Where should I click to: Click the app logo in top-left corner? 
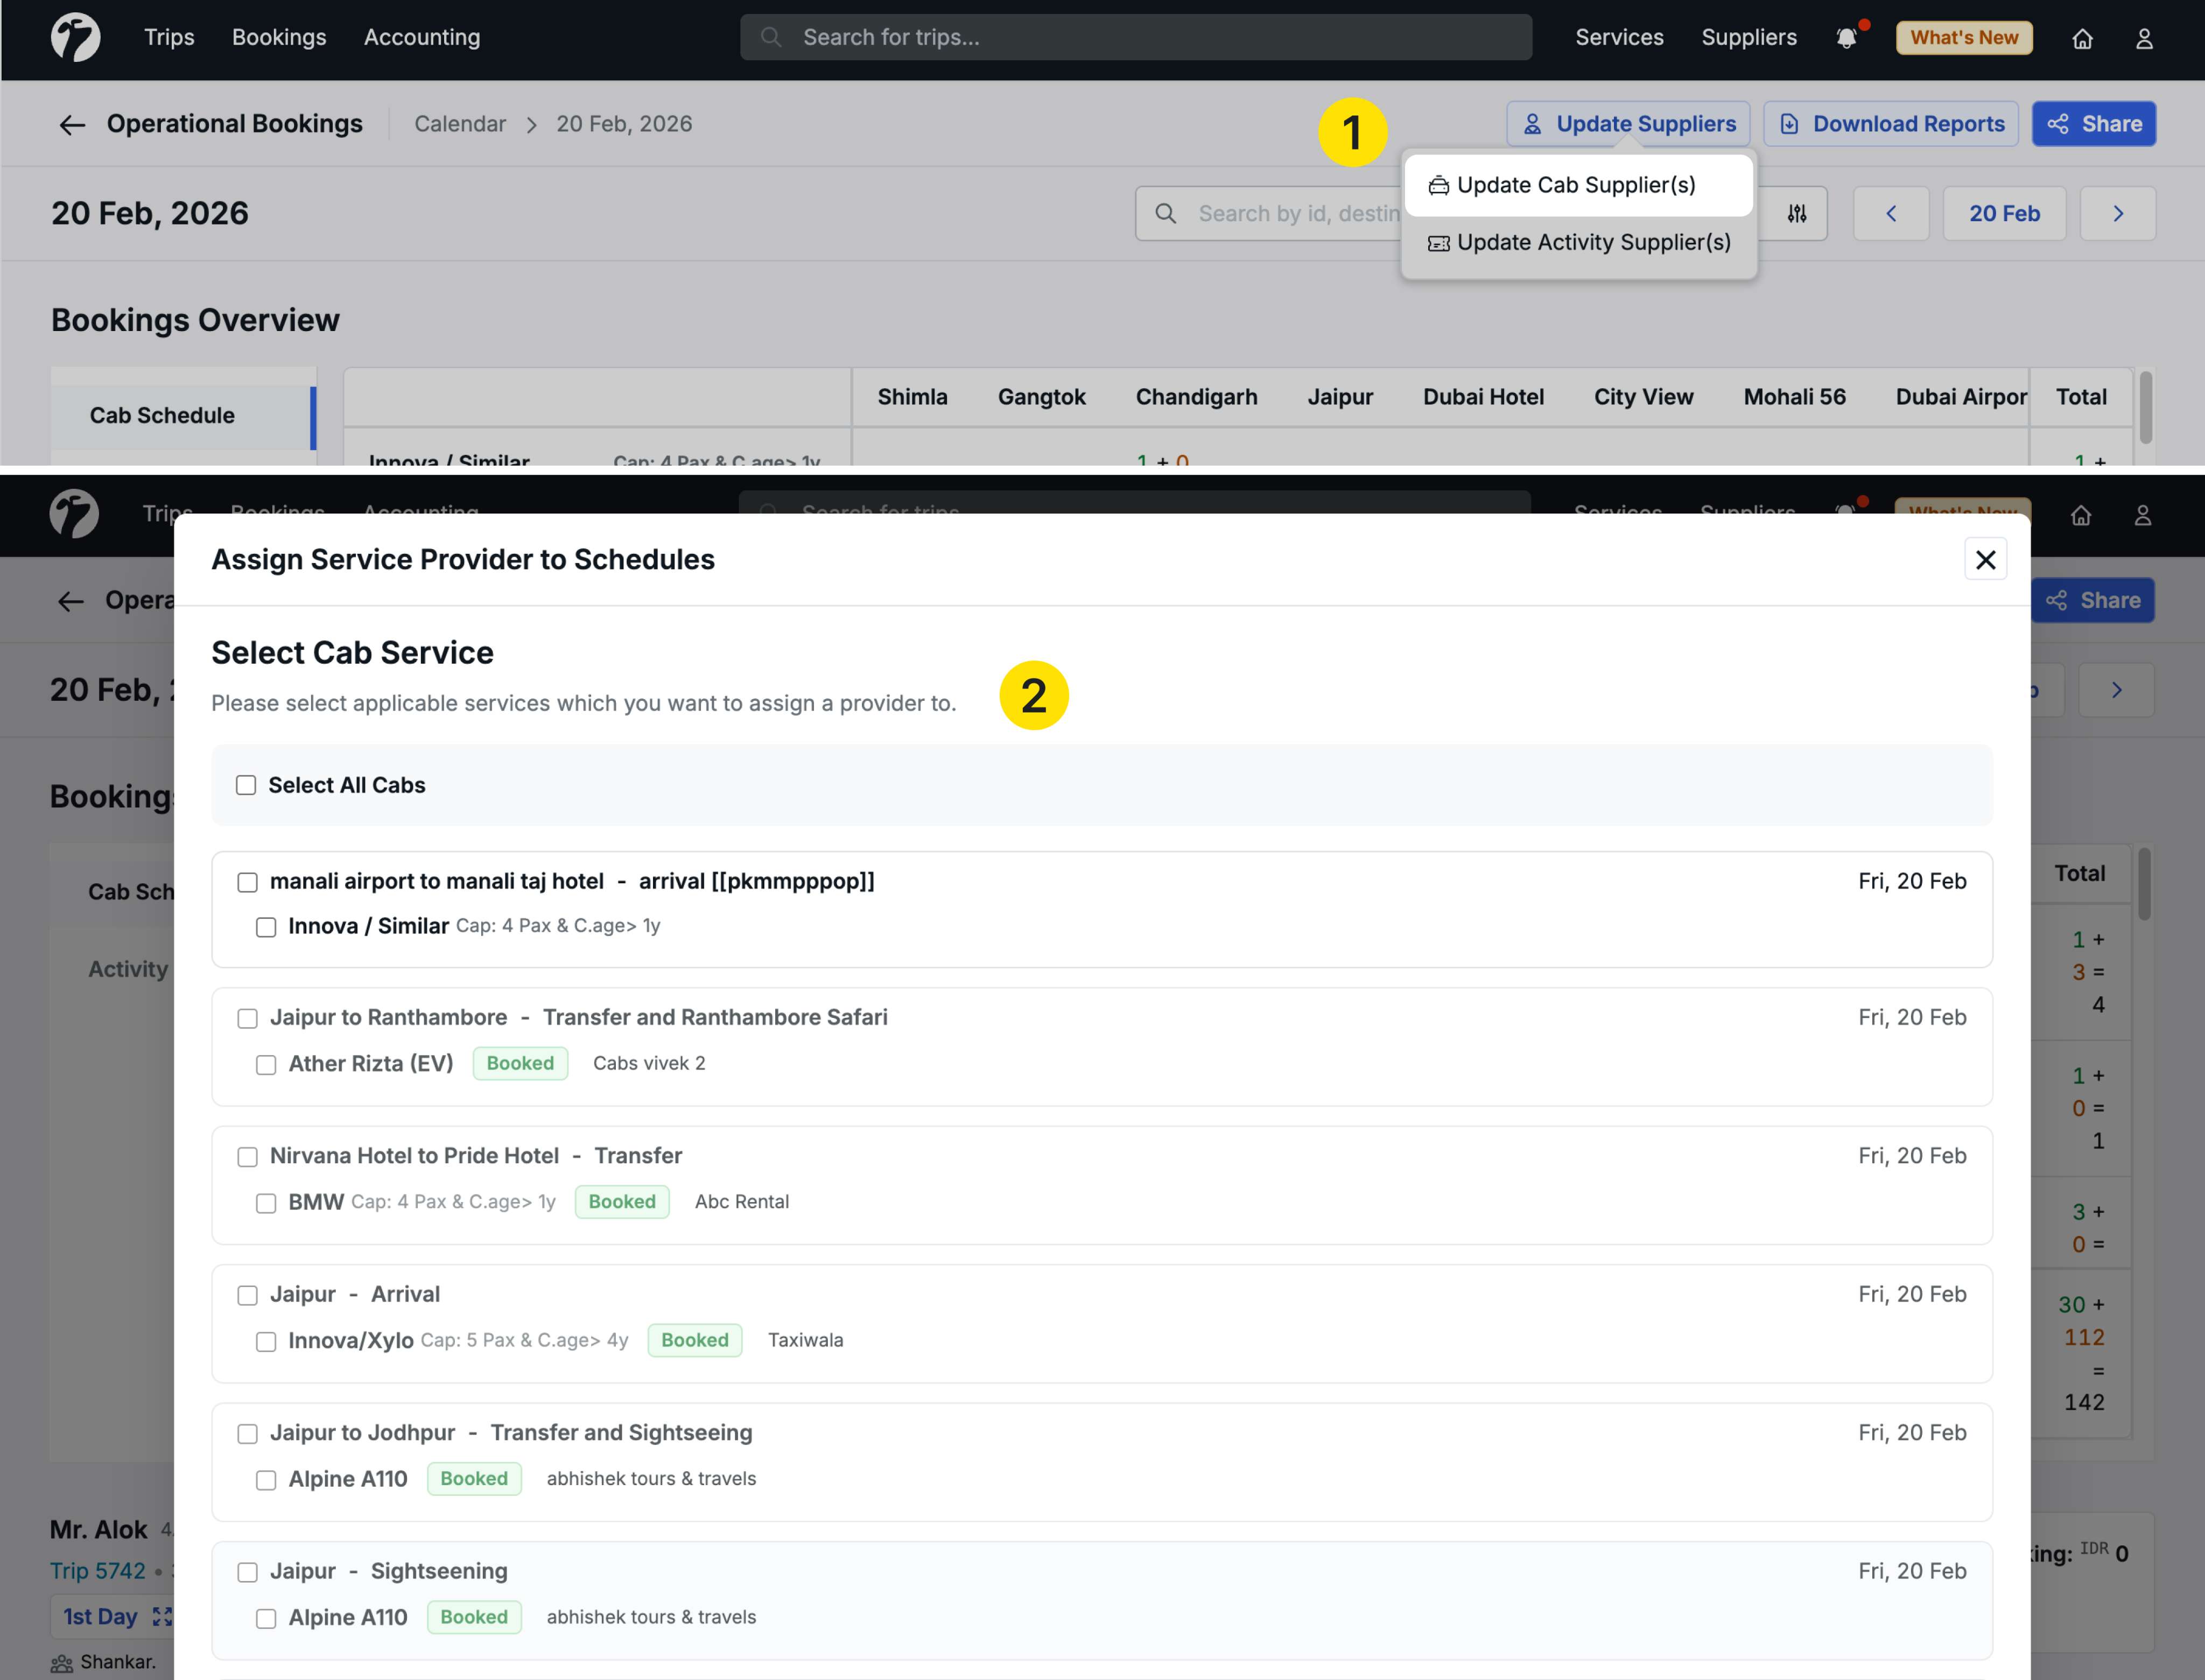76,37
